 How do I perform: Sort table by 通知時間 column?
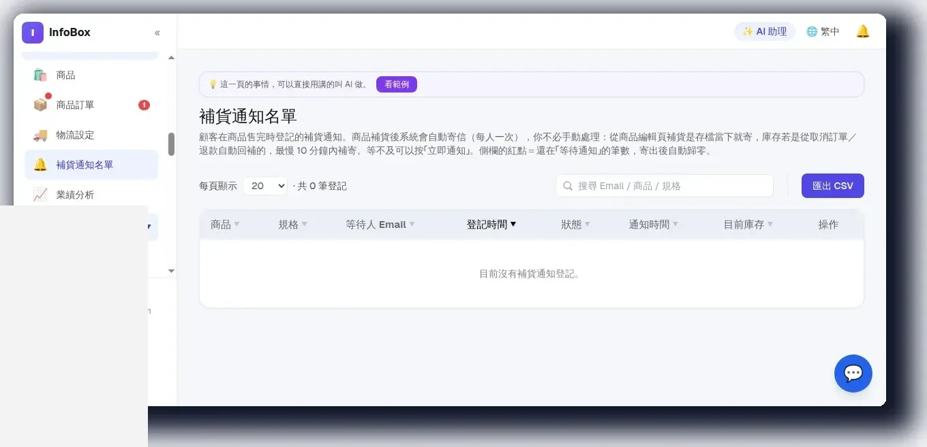[653, 225]
